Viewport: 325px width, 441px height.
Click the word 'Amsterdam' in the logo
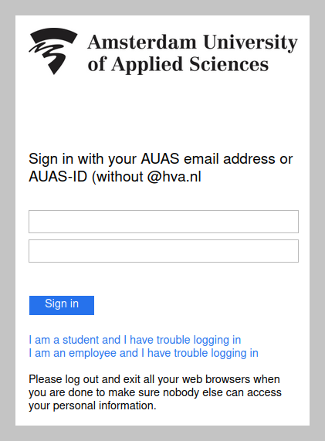pos(142,42)
